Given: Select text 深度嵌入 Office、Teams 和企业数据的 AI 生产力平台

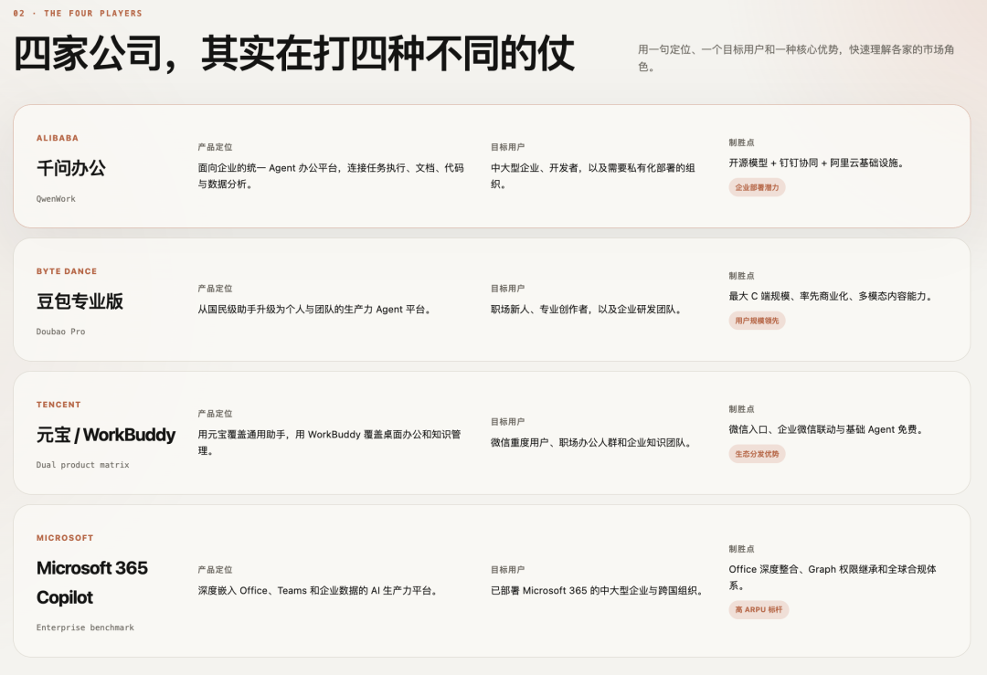Looking at the screenshot, I should [319, 591].
